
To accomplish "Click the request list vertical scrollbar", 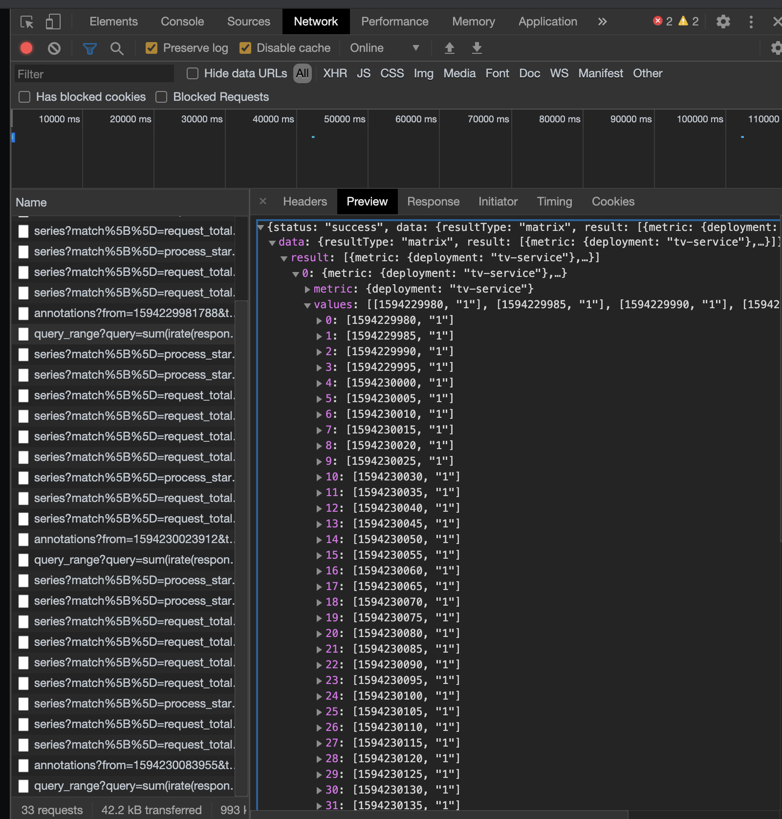I will (x=242, y=548).
